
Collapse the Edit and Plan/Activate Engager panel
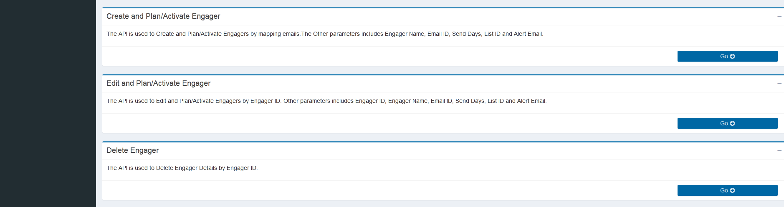pos(779,84)
